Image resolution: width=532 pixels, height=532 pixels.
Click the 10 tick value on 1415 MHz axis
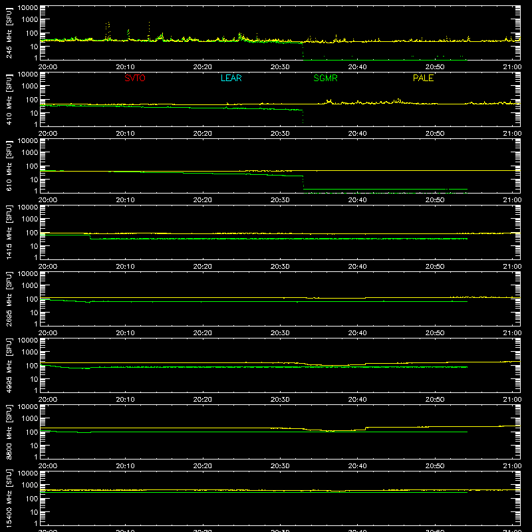(34, 246)
